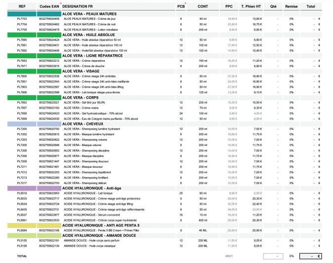This screenshot has width=333, height=263.
Task: Click 'ALOE VERA - Gel titré pur 99,9%'
Action: click(84, 103)
